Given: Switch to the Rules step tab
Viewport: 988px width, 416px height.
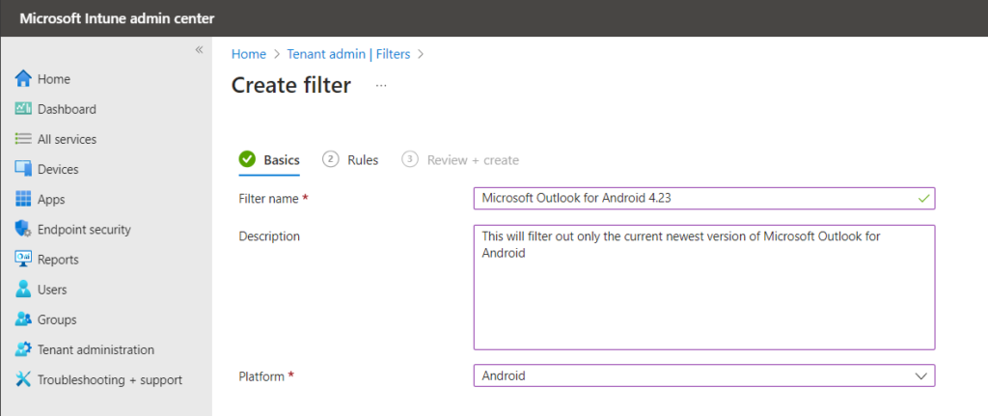Looking at the screenshot, I should (x=350, y=160).
